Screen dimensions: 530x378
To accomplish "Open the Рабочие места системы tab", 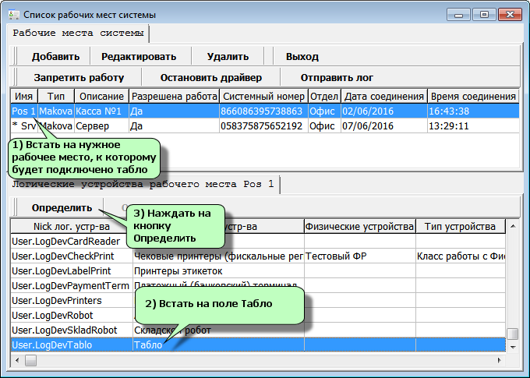I will 78,33.
